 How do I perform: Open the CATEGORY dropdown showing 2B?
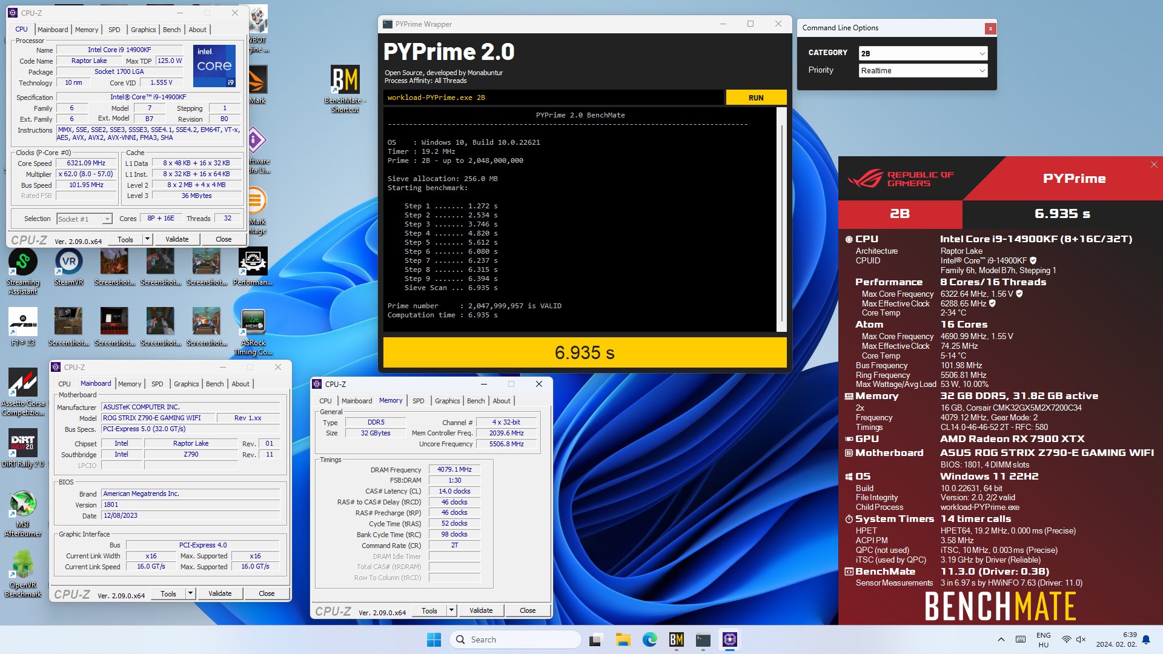tap(923, 53)
